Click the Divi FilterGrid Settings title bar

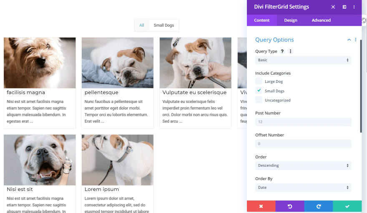(x=282, y=7)
